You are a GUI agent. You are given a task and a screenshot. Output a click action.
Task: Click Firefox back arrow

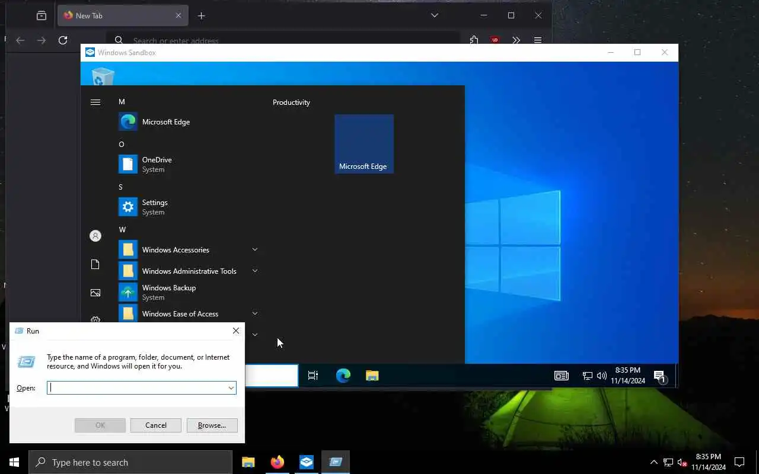coord(20,40)
